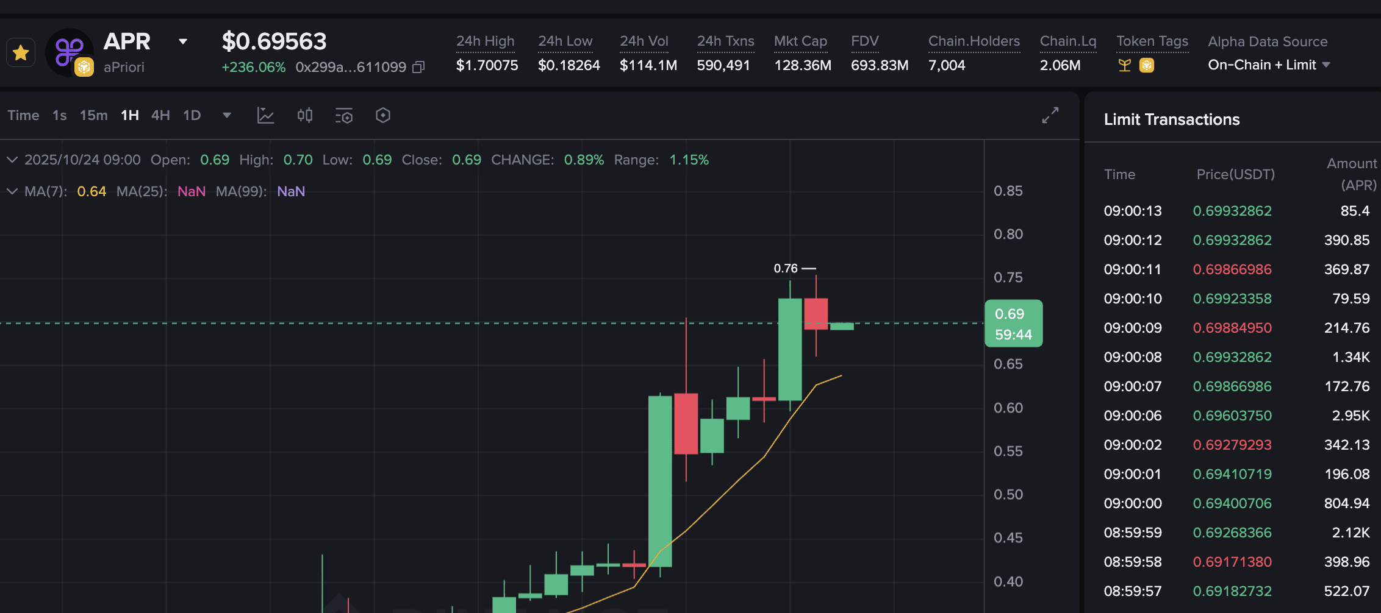The width and height of the screenshot is (1381, 613).
Task: Collapse the MA indicators row chevron
Action: coord(12,191)
